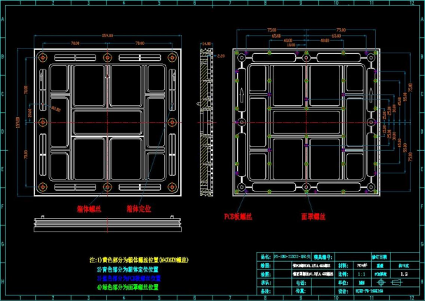Click the bottom edge profile view
This screenshot has width=425, height=301.
(x=107, y=225)
